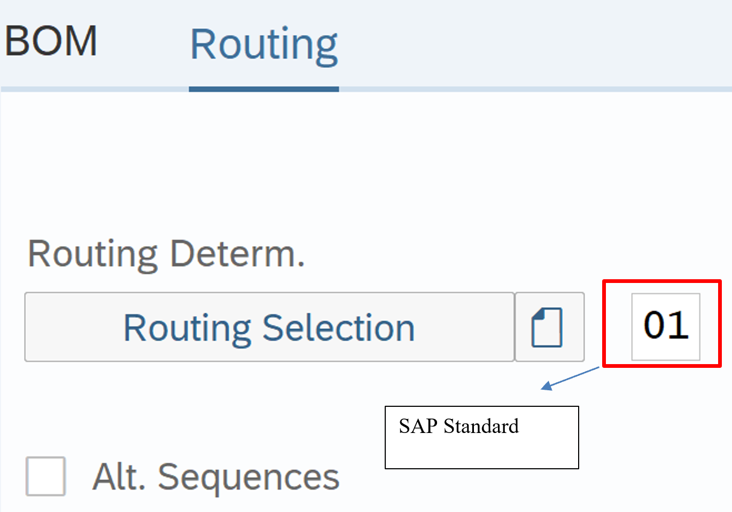
Task: Open the BOM settings tab header
Action: click(51, 42)
